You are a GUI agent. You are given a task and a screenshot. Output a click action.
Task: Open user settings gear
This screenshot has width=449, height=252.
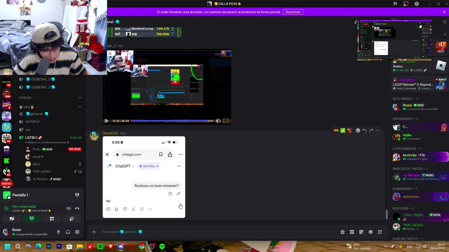[77, 232]
